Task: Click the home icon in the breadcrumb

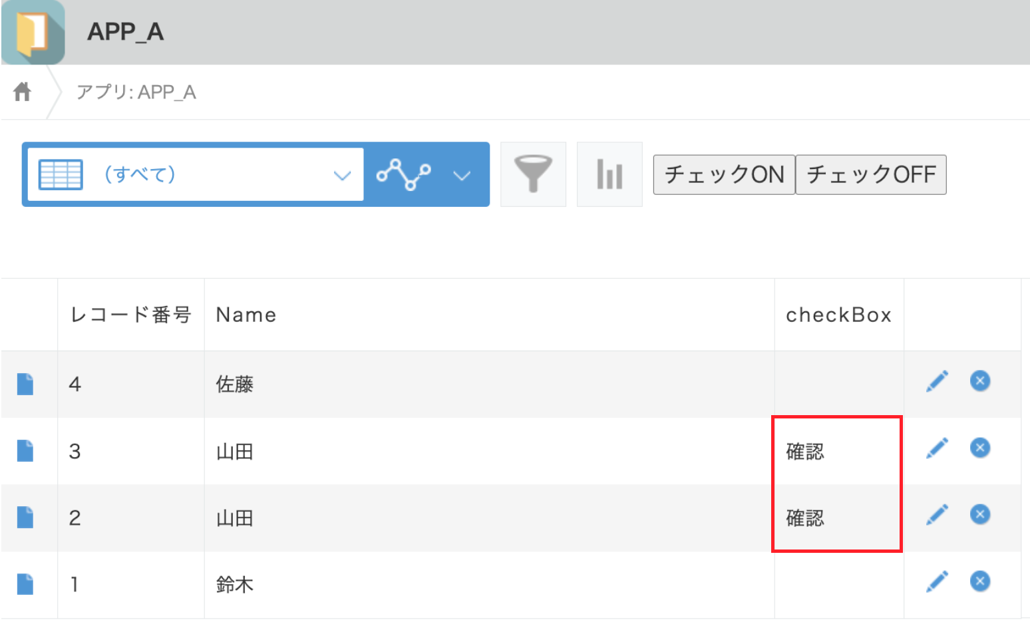Action: click(x=22, y=91)
